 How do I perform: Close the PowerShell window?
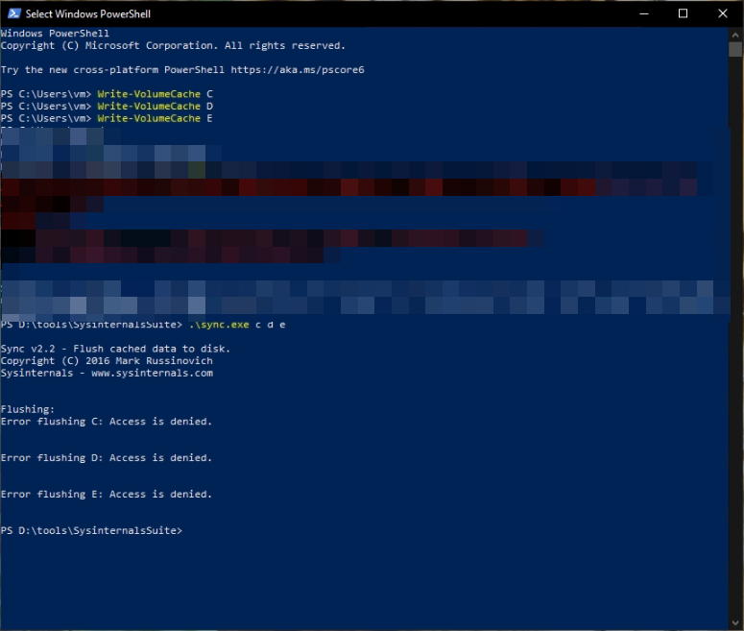pyautogui.click(x=723, y=13)
